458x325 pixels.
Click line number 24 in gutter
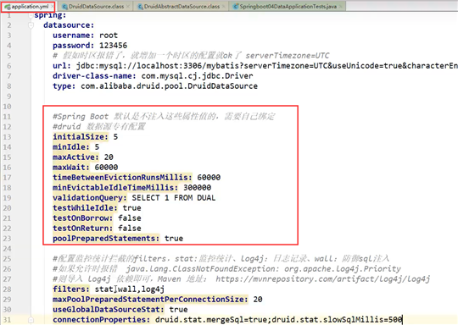coord(7,249)
